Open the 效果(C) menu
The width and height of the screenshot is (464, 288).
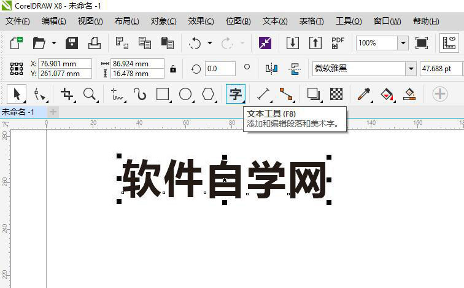click(x=201, y=21)
